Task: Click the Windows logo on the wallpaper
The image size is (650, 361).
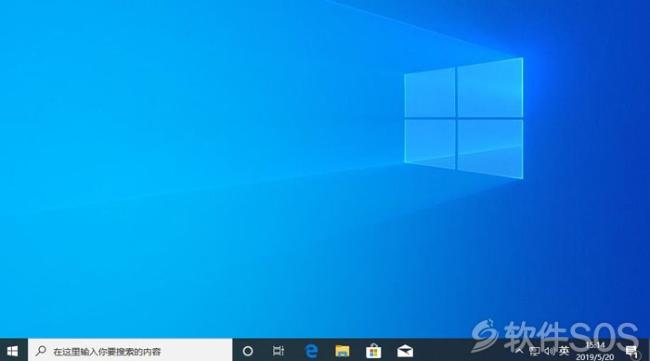Action: tap(463, 119)
